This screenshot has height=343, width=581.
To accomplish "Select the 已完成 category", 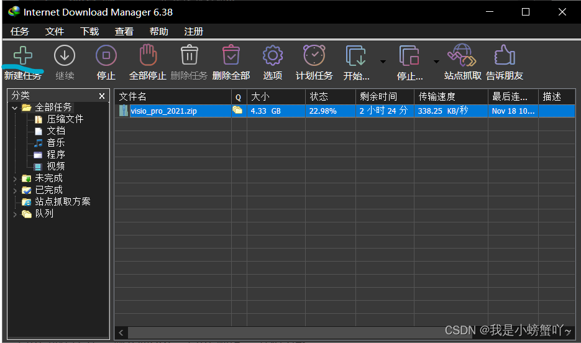I will [x=49, y=190].
